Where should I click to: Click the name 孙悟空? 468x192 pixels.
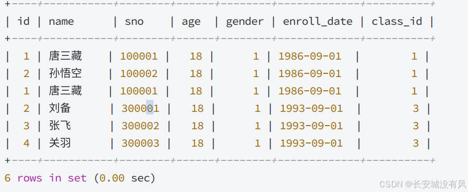pos(65,73)
